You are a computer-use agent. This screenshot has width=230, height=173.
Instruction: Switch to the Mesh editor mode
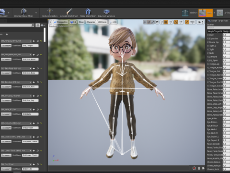click(206, 13)
